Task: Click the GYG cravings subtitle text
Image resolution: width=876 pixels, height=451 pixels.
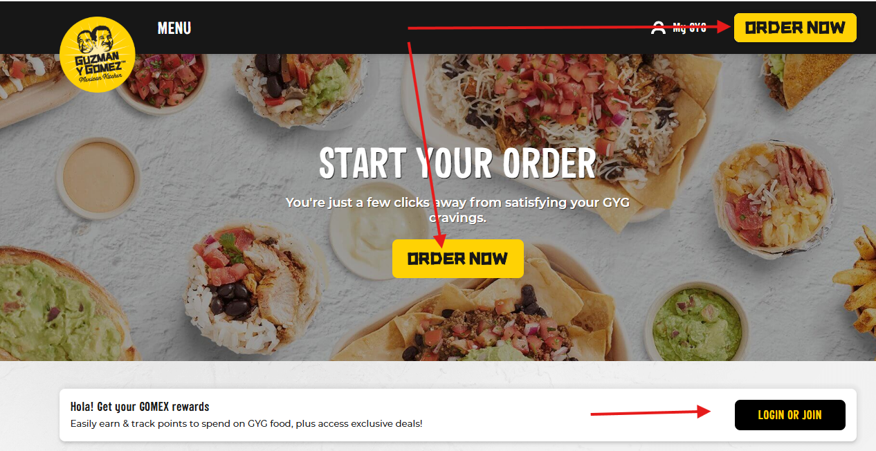Action: coord(457,210)
